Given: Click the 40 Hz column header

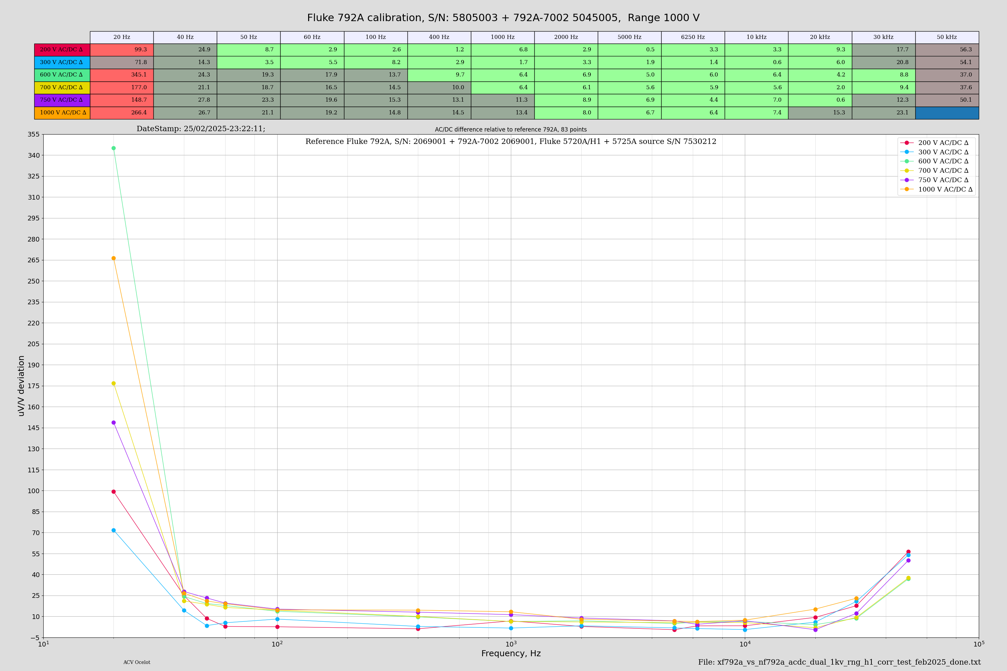Looking at the screenshot, I should [185, 37].
